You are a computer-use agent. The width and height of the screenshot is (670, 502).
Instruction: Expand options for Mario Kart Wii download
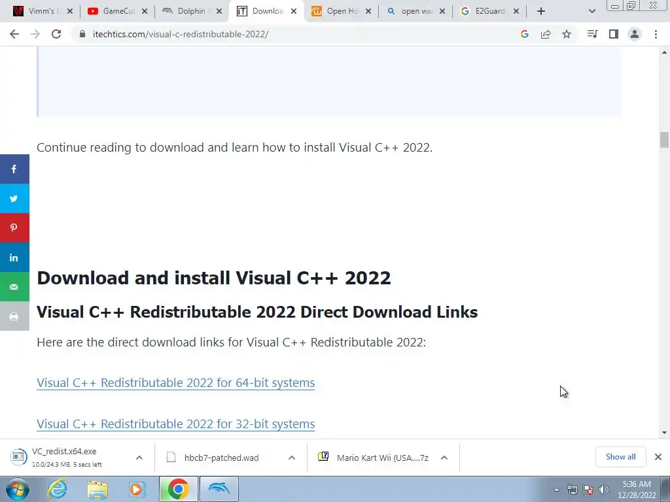(444, 458)
